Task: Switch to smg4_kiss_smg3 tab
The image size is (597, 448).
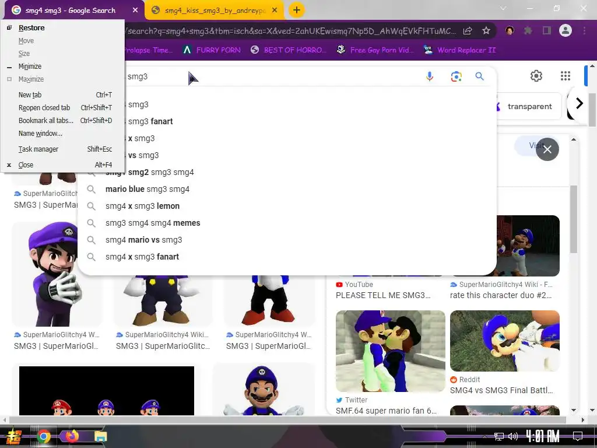Action: point(215,10)
